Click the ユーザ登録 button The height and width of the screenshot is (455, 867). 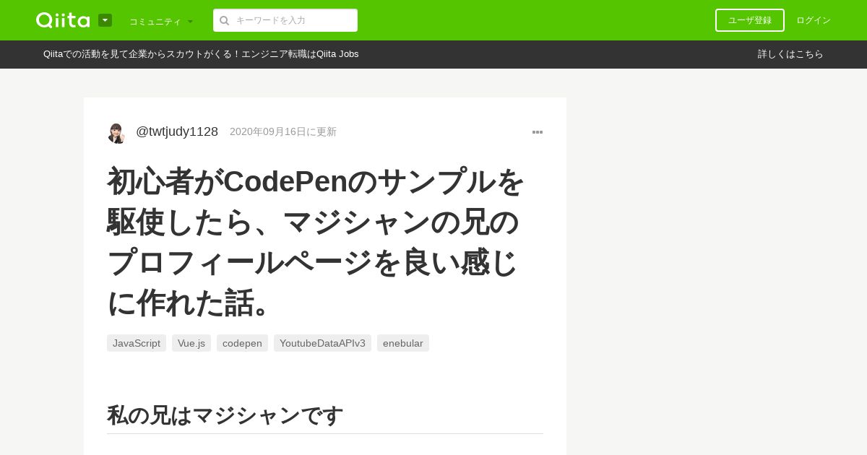point(750,20)
